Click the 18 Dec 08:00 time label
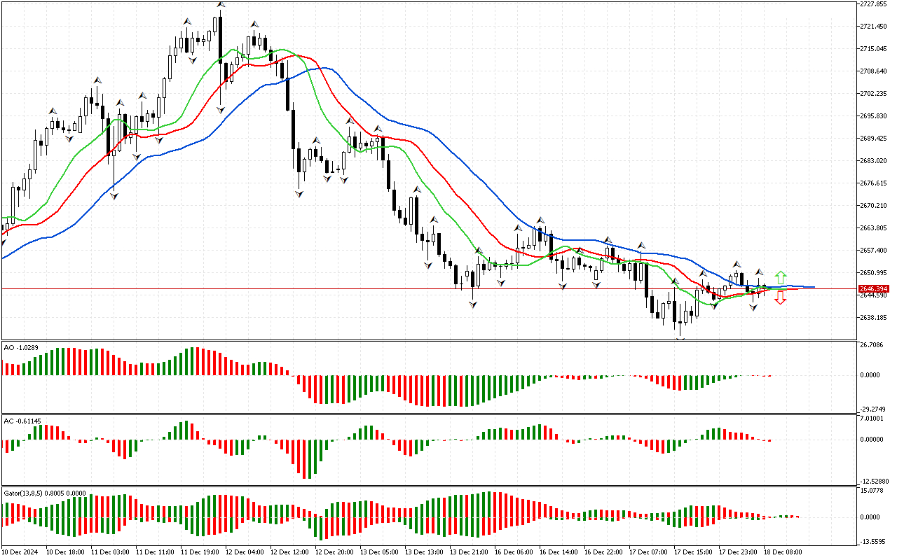This screenshot has height=560, width=897. (x=783, y=552)
